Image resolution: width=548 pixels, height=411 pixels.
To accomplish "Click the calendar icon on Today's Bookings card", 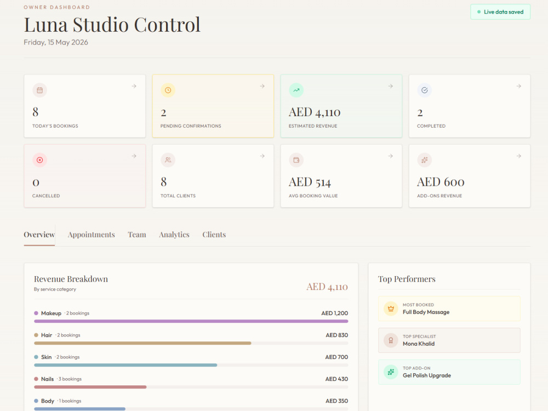I will 40,90.
